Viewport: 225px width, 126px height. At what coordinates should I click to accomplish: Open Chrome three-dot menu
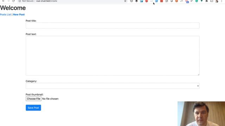[222, 1]
